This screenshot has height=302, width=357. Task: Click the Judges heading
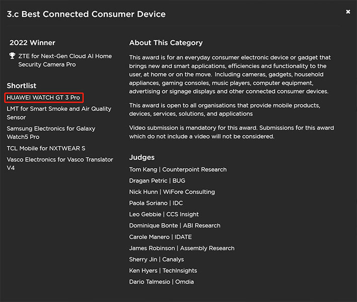(x=141, y=158)
